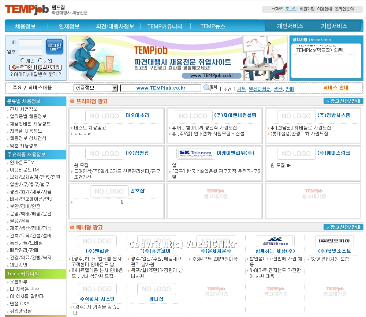Click the search keyword input field
The image size is (366, 317).
click(x=161, y=88)
